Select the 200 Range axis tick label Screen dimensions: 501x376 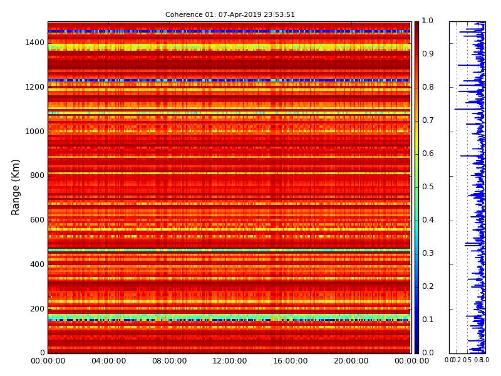pos(37,309)
